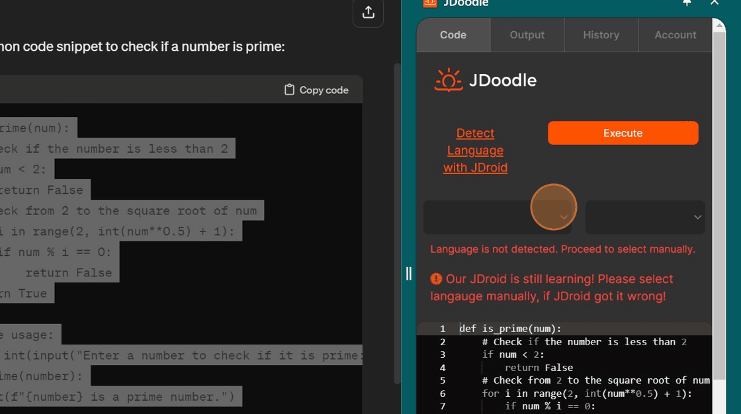Switch to the Output tab
The image size is (741, 414).
click(527, 34)
